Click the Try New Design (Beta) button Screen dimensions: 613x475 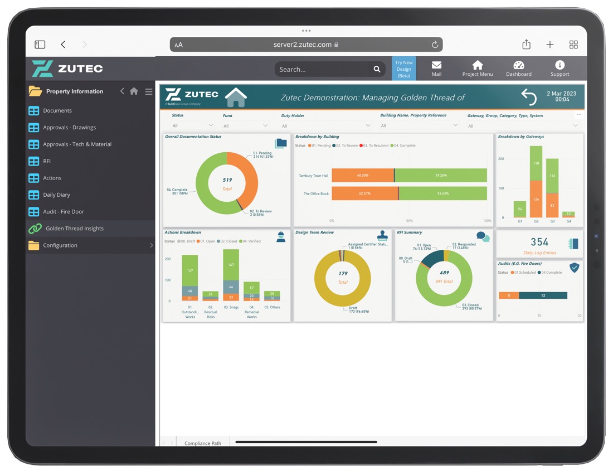pos(403,68)
